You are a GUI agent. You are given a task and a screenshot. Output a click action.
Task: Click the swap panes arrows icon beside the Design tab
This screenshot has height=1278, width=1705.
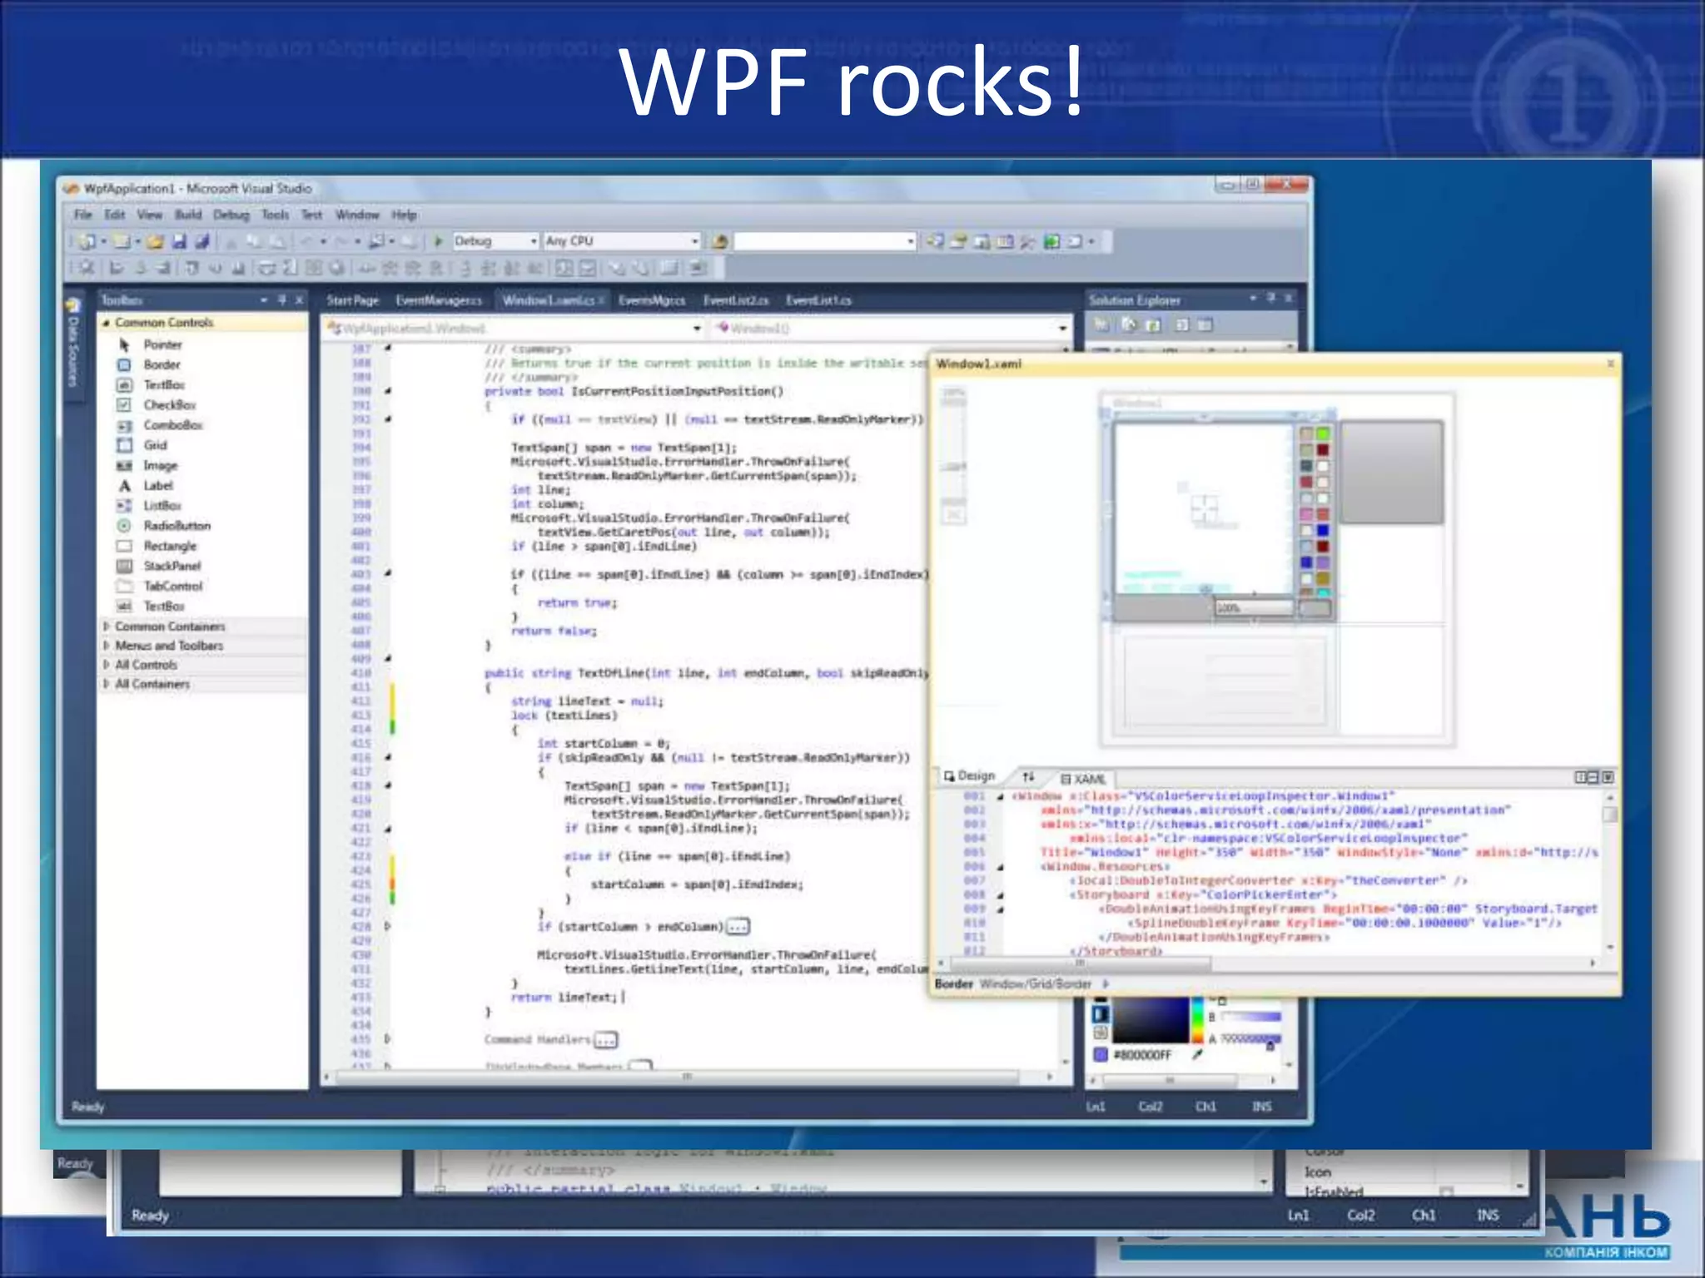point(1029,776)
